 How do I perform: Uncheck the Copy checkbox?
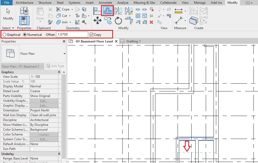tap(92, 35)
